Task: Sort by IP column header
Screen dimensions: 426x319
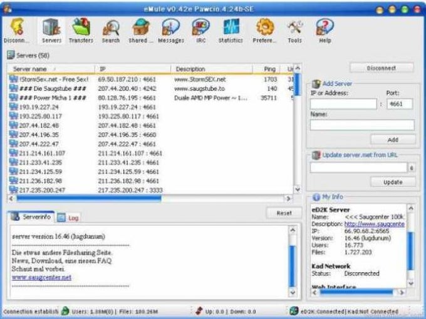Action: (133, 69)
